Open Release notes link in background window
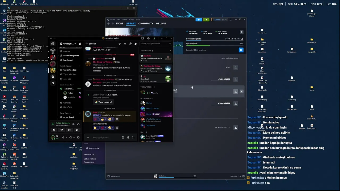 [x=89, y=162]
